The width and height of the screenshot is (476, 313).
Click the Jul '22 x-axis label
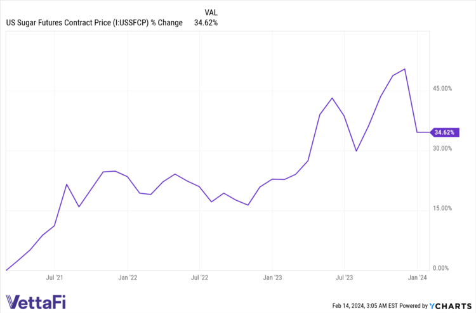pos(199,278)
